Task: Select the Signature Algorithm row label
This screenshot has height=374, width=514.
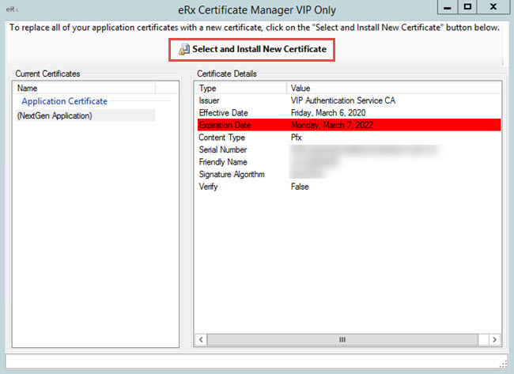Action: point(232,175)
